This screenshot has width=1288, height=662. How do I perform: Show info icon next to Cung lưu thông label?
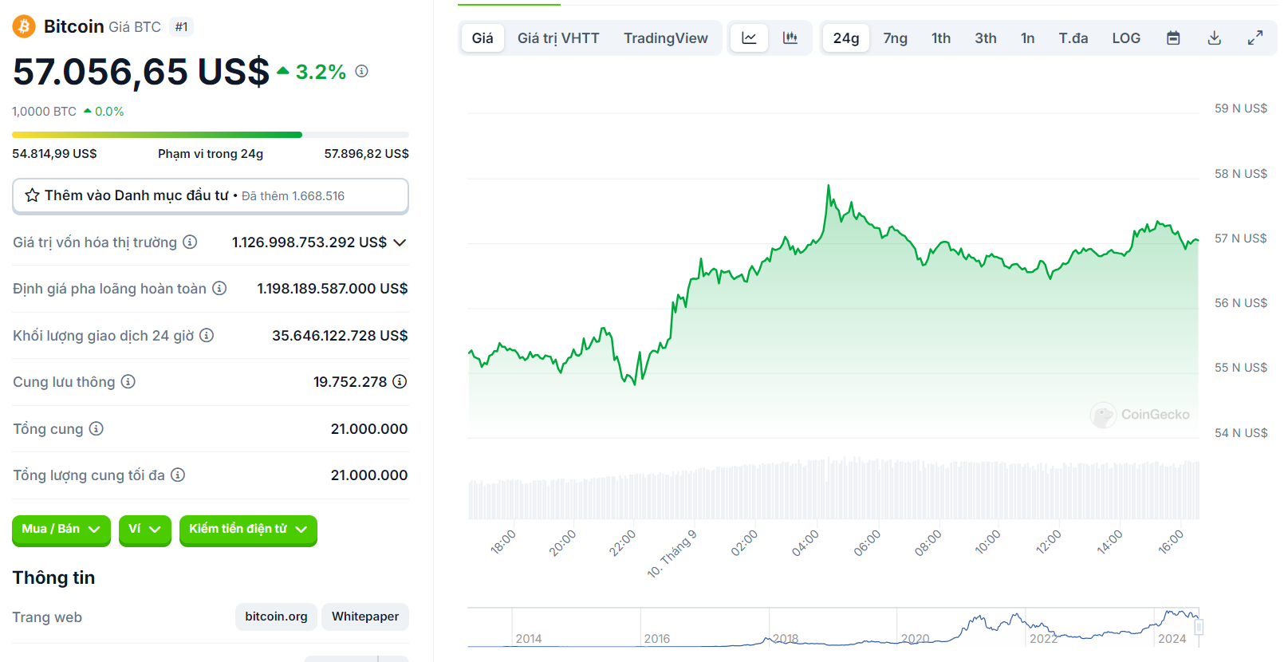click(128, 381)
